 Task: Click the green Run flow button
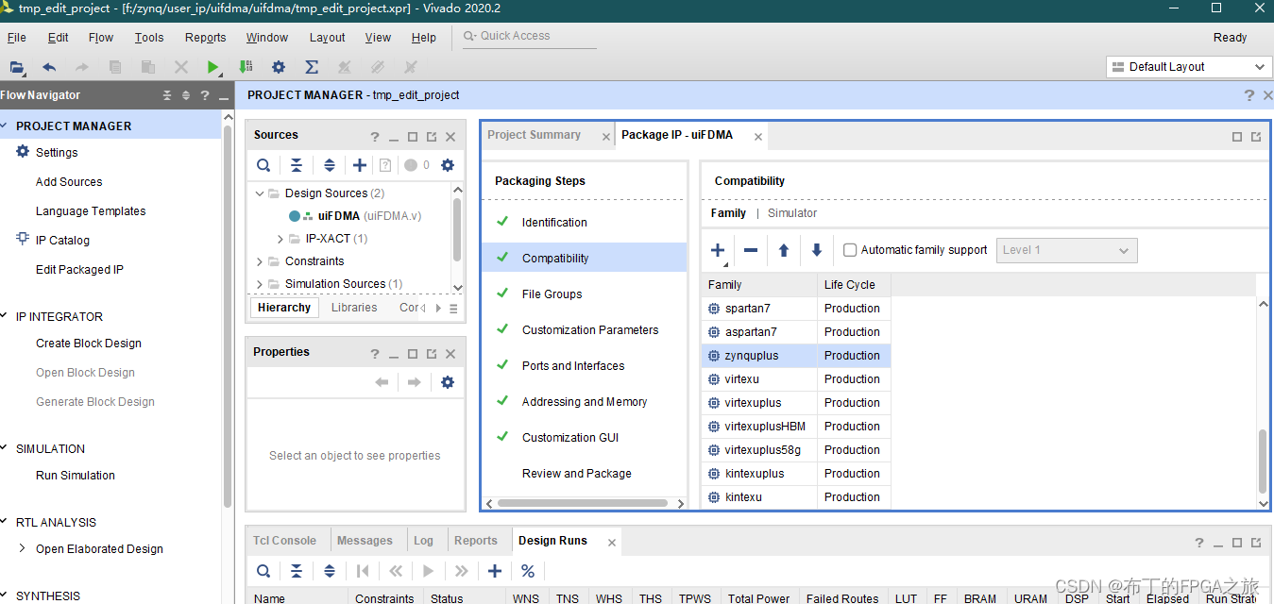[x=213, y=67]
